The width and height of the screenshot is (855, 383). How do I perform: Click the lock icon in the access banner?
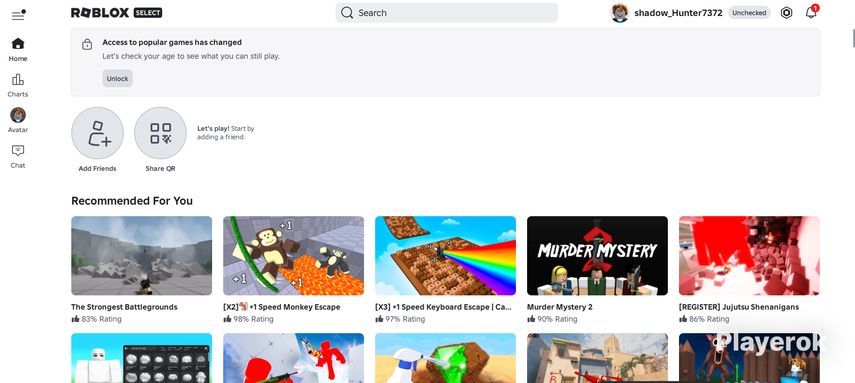[87, 44]
